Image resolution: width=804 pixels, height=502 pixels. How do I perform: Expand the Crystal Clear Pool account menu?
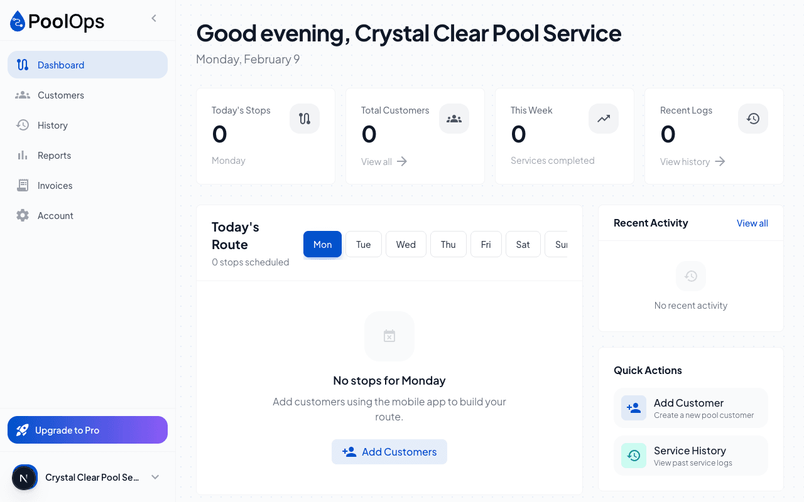(155, 477)
